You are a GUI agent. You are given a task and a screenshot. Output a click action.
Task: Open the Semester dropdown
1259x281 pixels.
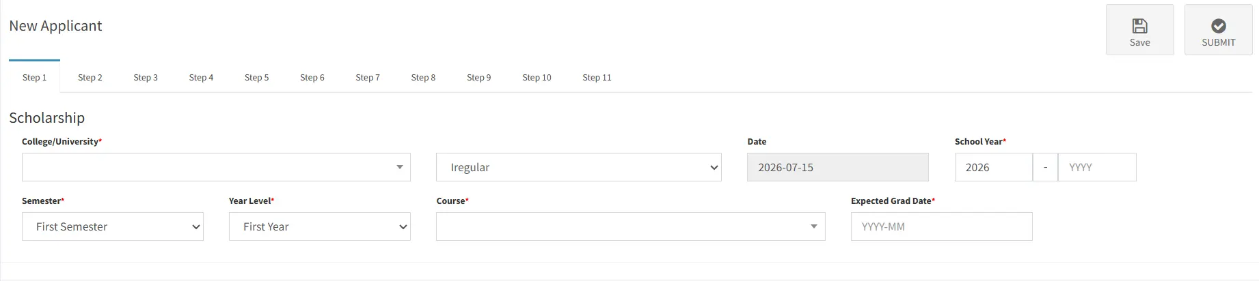[x=113, y=226]
